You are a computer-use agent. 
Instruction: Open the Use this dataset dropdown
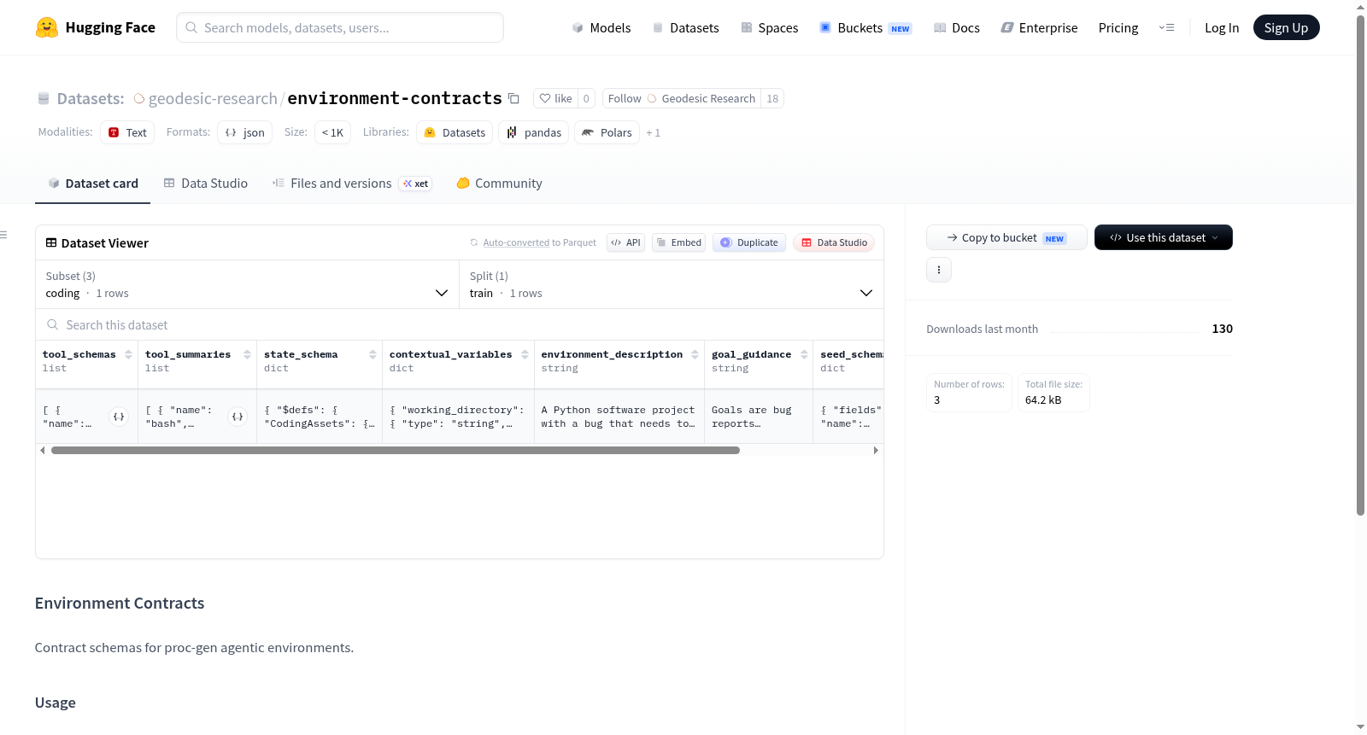1164,237
